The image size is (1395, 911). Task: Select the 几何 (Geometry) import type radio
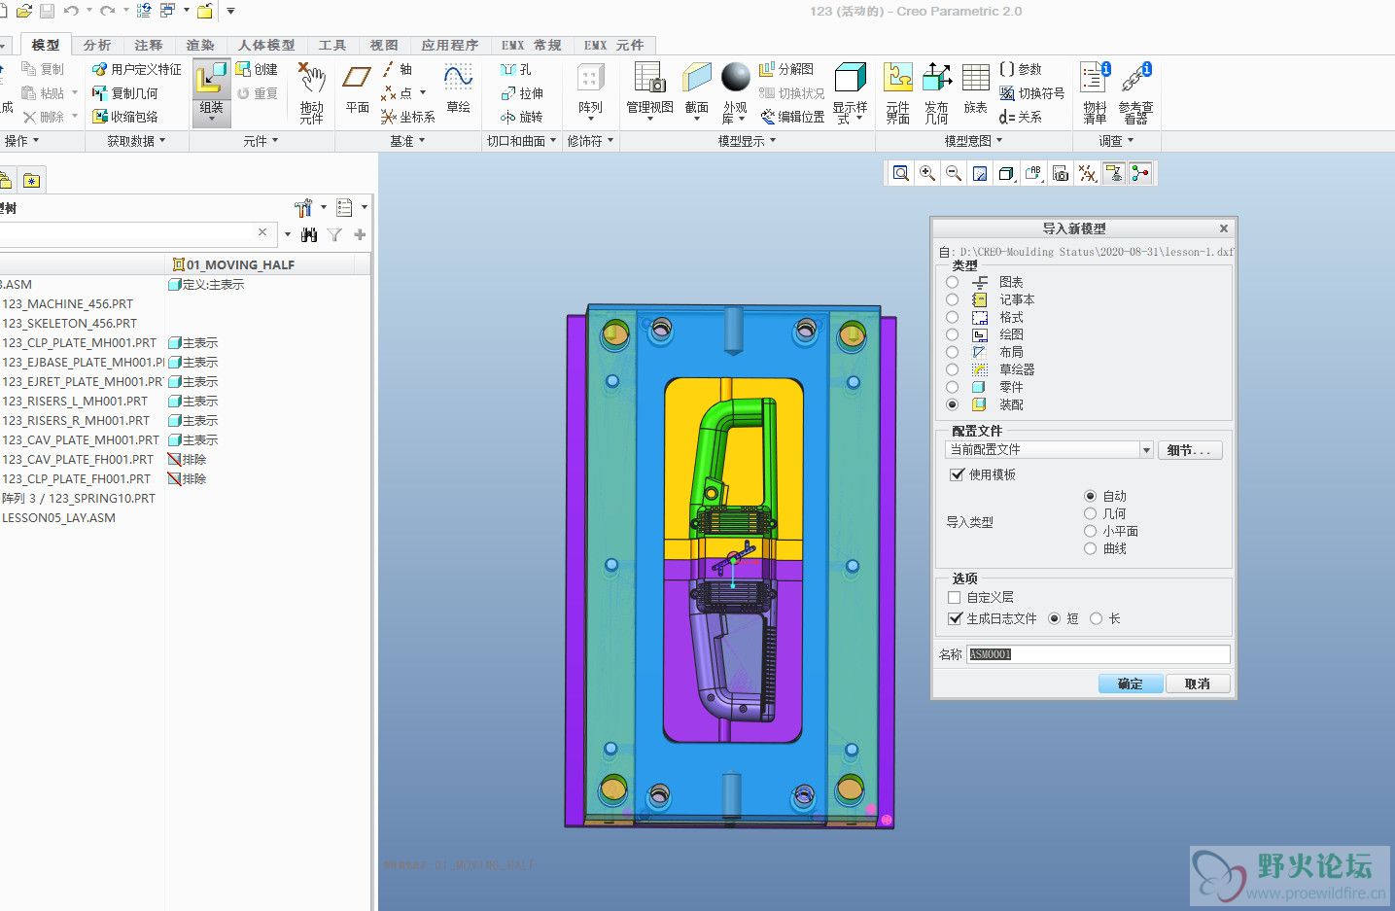tap(1090, 513)
